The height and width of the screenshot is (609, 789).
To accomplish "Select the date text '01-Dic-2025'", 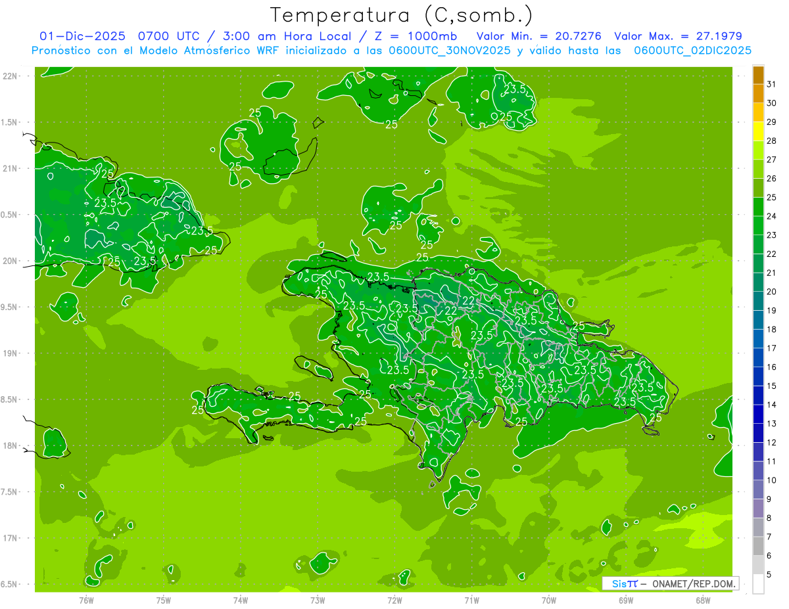I will pos(82,36).
